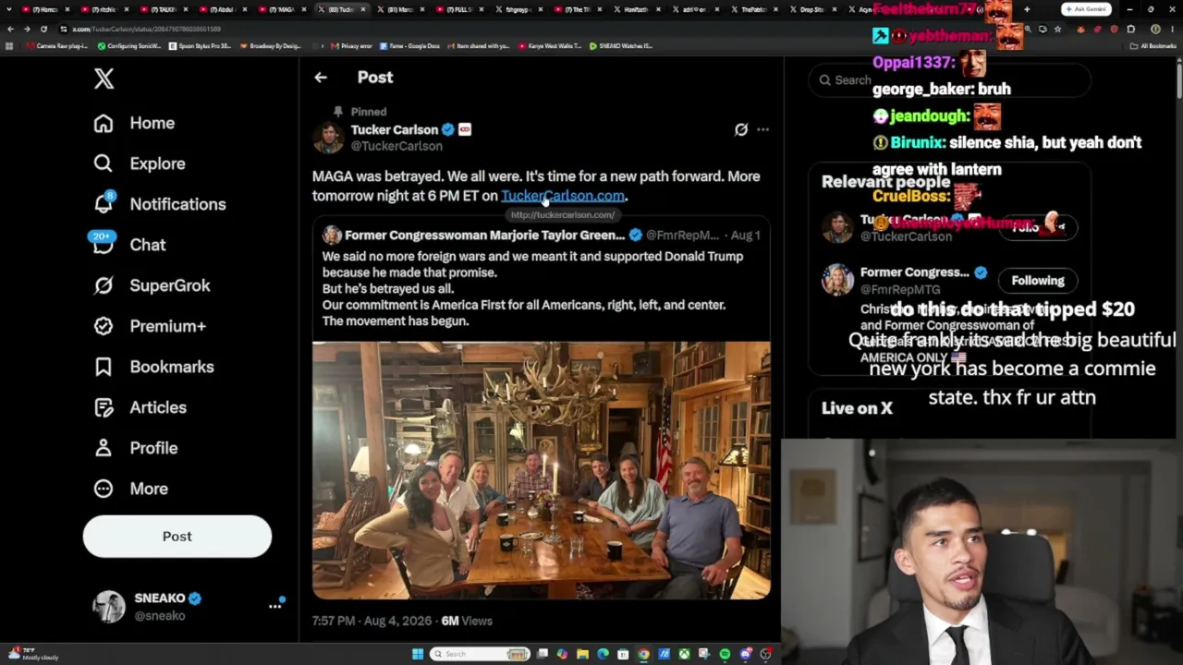Open Tucker Carlson's avatar in Relevant people
This screenshot has width=1183, height=665.
(x=837, y=227)
